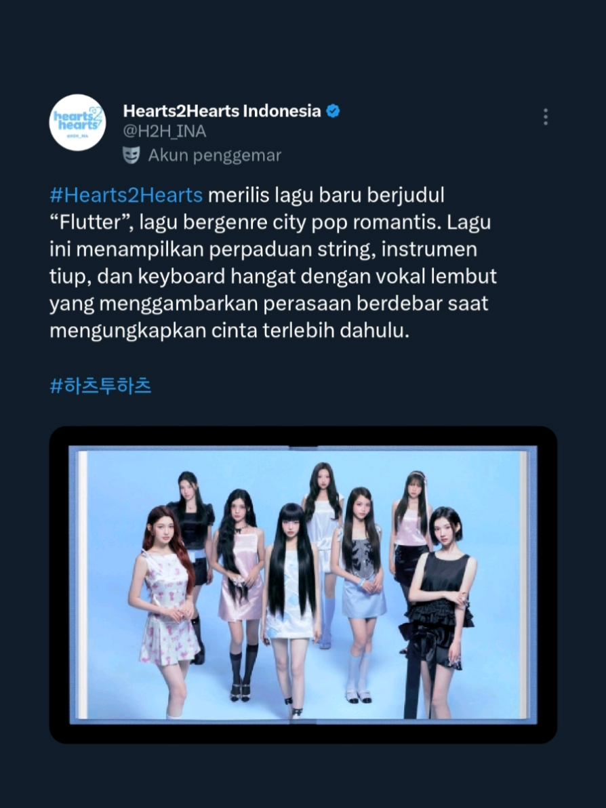The height and width of the screenshot is (808, 606).
Task: Tap the hearts2hearts profile avatar
Action: pos(77,123)
